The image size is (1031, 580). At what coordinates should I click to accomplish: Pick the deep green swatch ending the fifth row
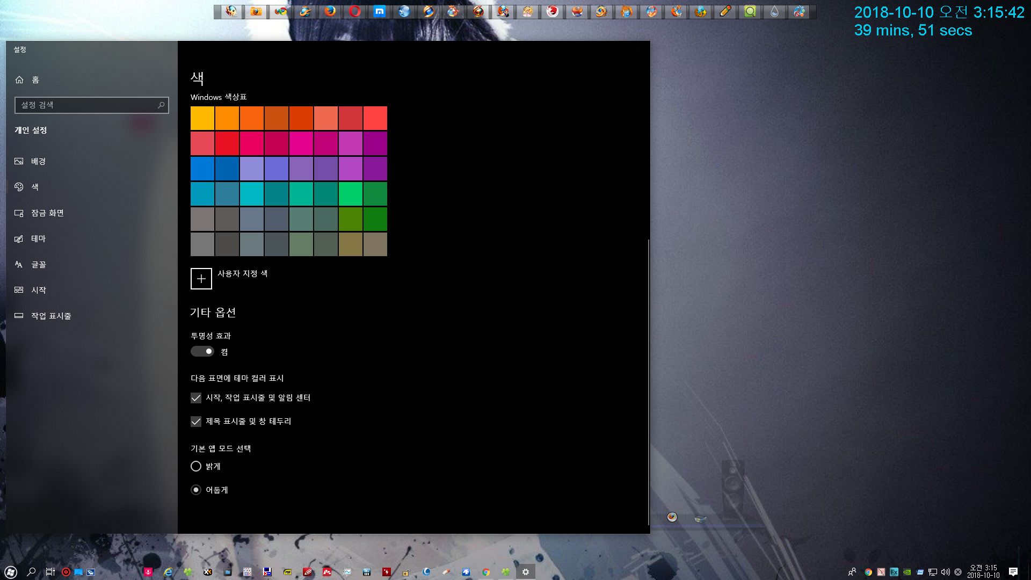pos(375,219)
